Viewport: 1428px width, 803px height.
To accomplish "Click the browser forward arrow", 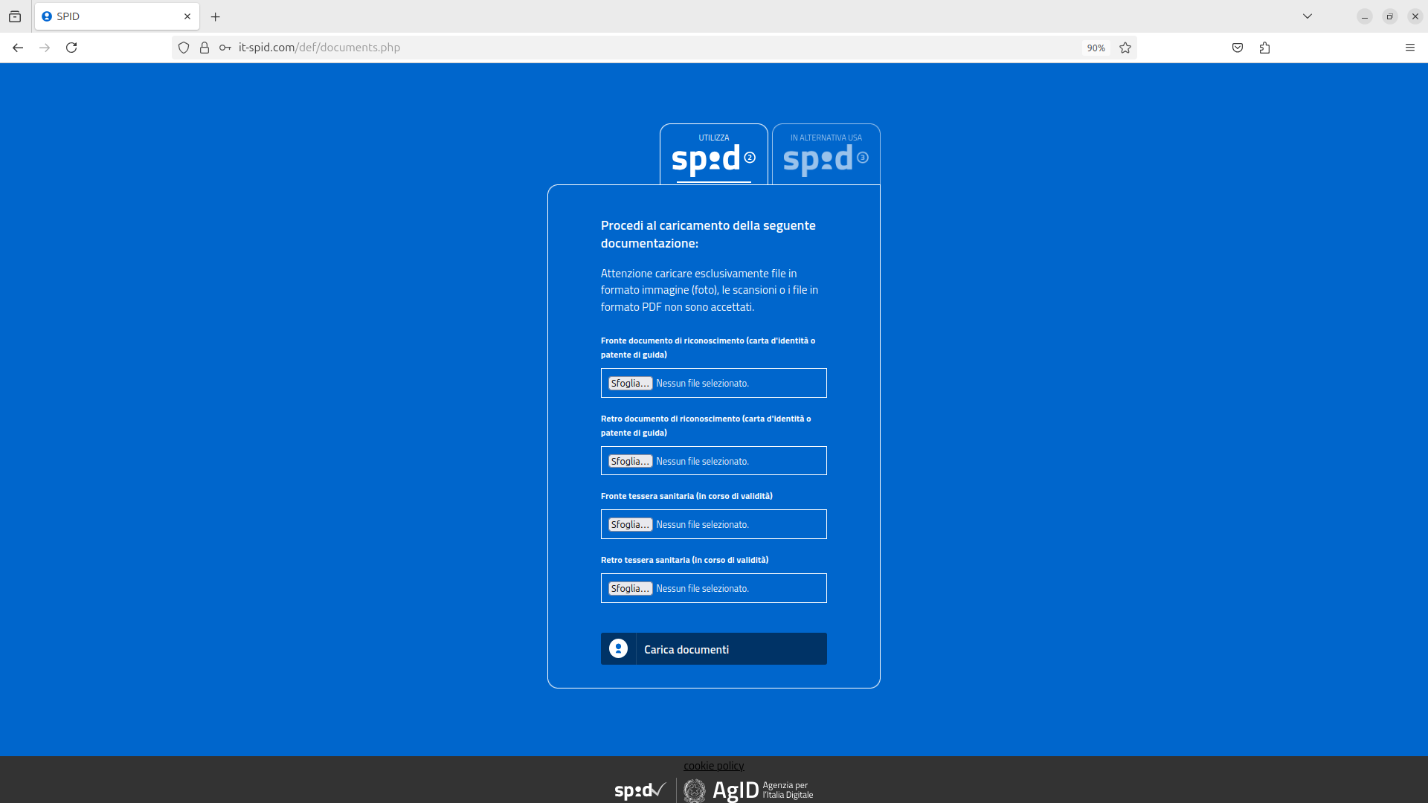I will click(x=45, y=48).
